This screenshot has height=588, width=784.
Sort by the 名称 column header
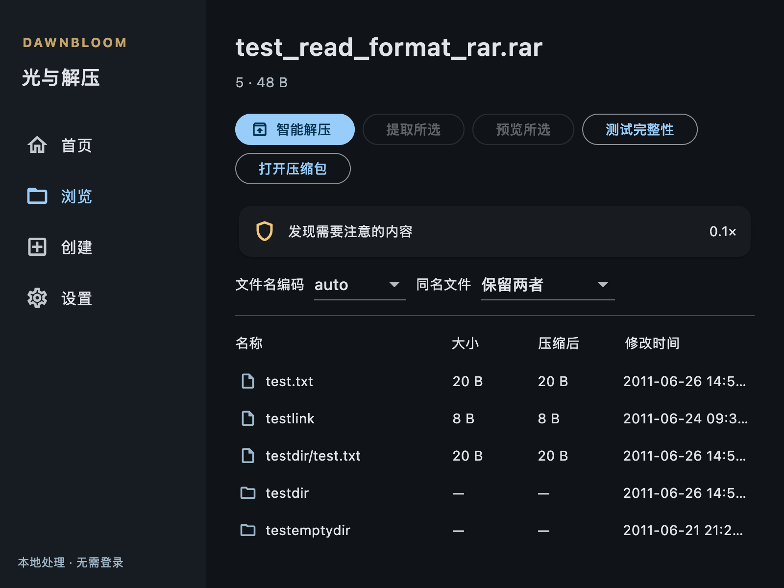click(x=249, y=343)
